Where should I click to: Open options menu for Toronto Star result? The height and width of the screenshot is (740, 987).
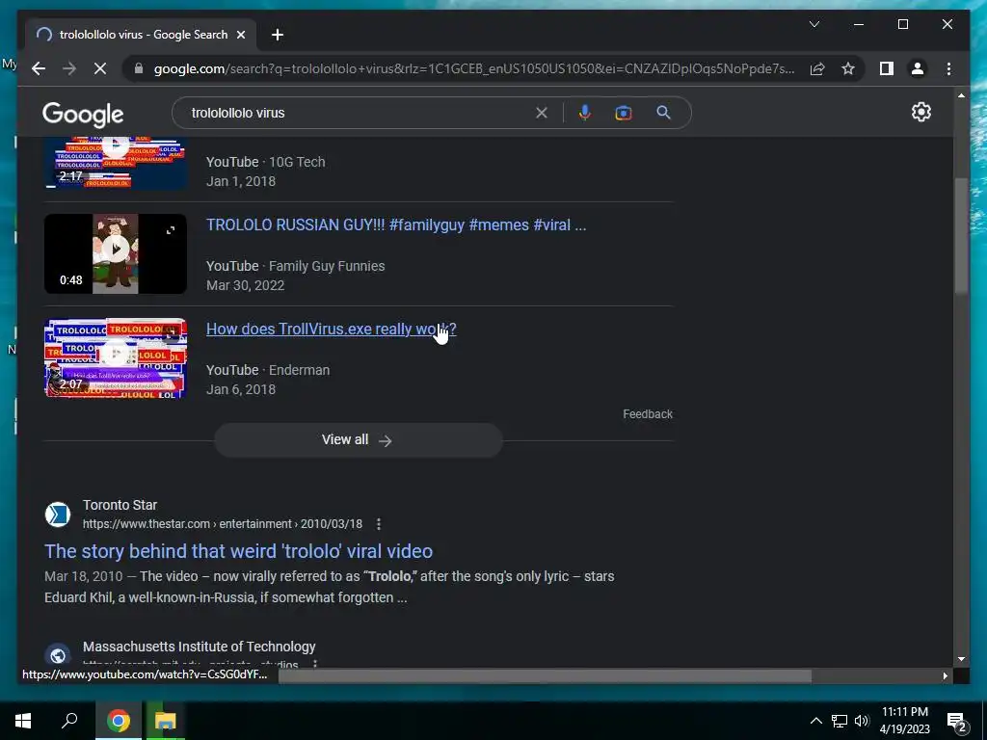click(378, 524)
